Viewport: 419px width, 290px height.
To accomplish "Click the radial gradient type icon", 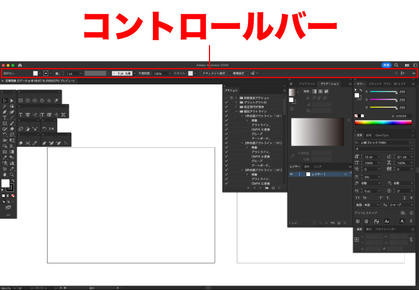I will tap(320, 91).
